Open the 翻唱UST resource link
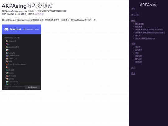 138,59
